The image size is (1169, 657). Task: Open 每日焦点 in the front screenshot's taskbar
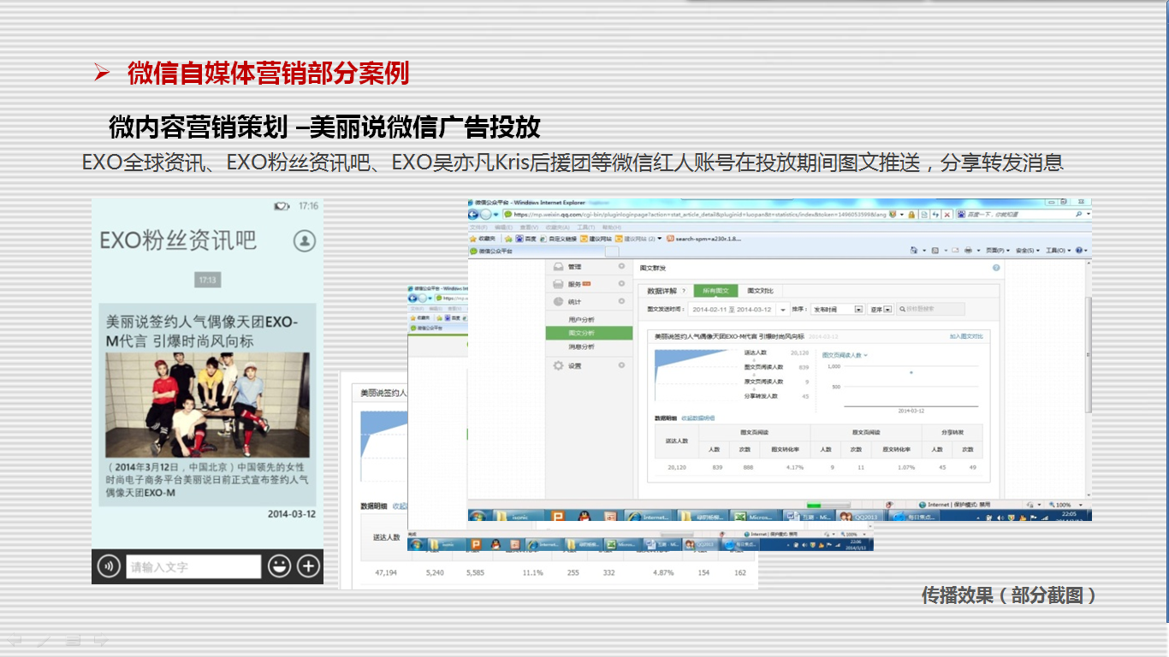[912, 517]
